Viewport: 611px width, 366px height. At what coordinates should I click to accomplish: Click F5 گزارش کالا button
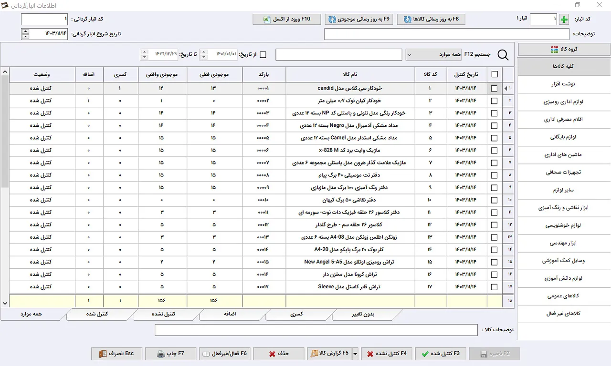click(x=329, y=354)
